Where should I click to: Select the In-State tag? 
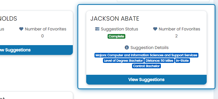(182, 61)
